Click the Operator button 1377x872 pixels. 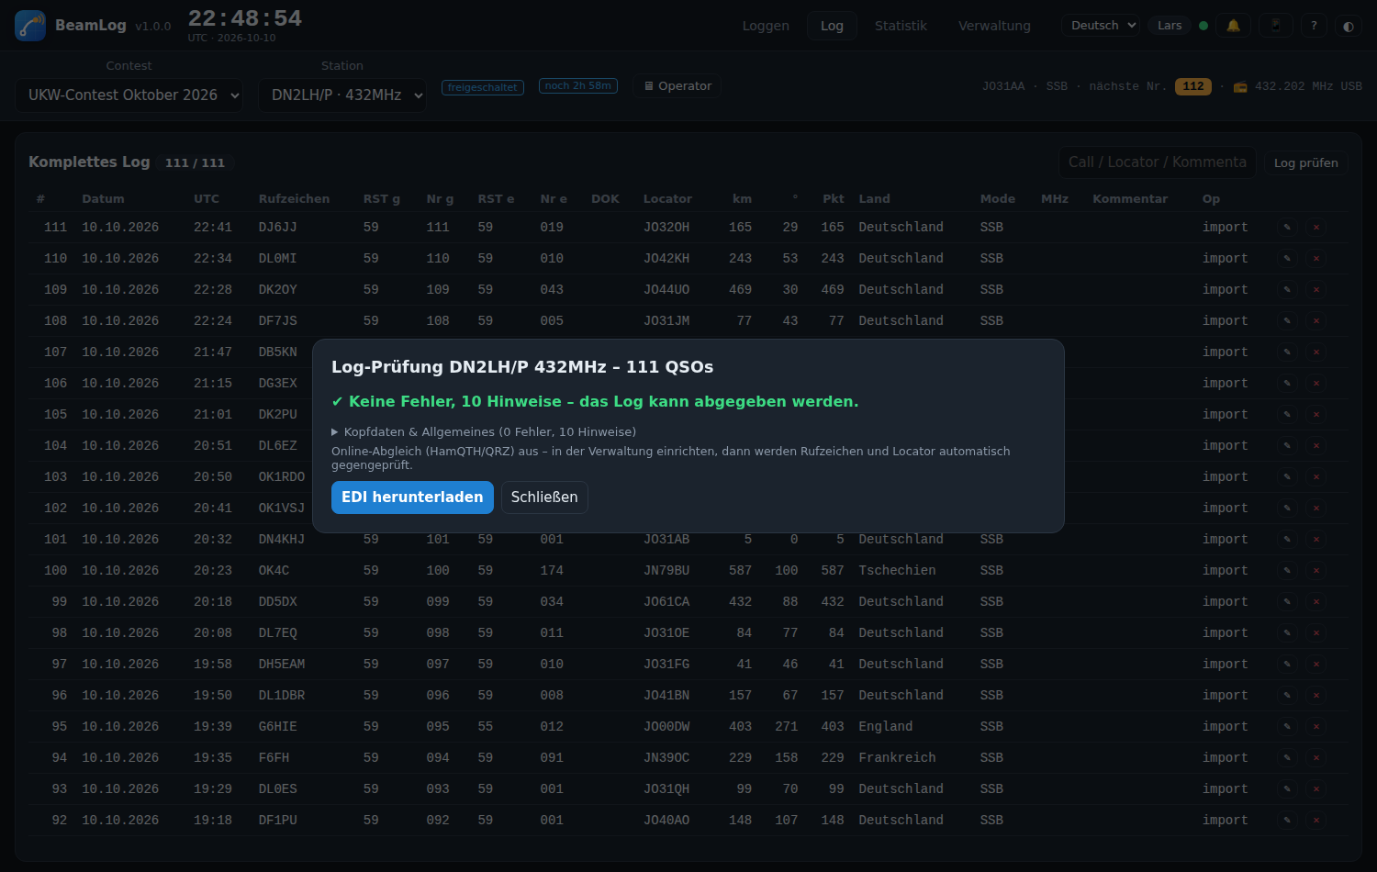(677, 86)
